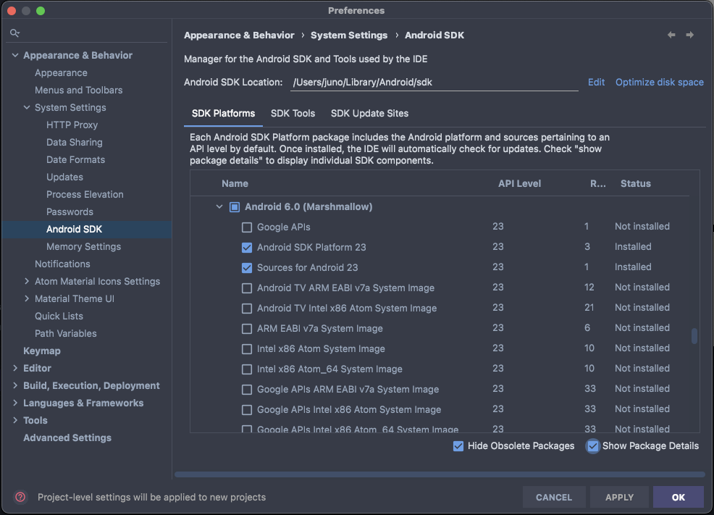Toggle the Android 6.0 (Marshmallow) group checkbox
Screen dimensions: 714x515
235,207
